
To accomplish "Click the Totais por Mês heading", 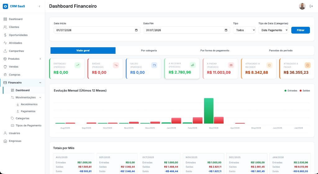I will (64, 148).
